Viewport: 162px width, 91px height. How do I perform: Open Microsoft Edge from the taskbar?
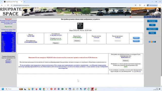[x=40, y=89]
